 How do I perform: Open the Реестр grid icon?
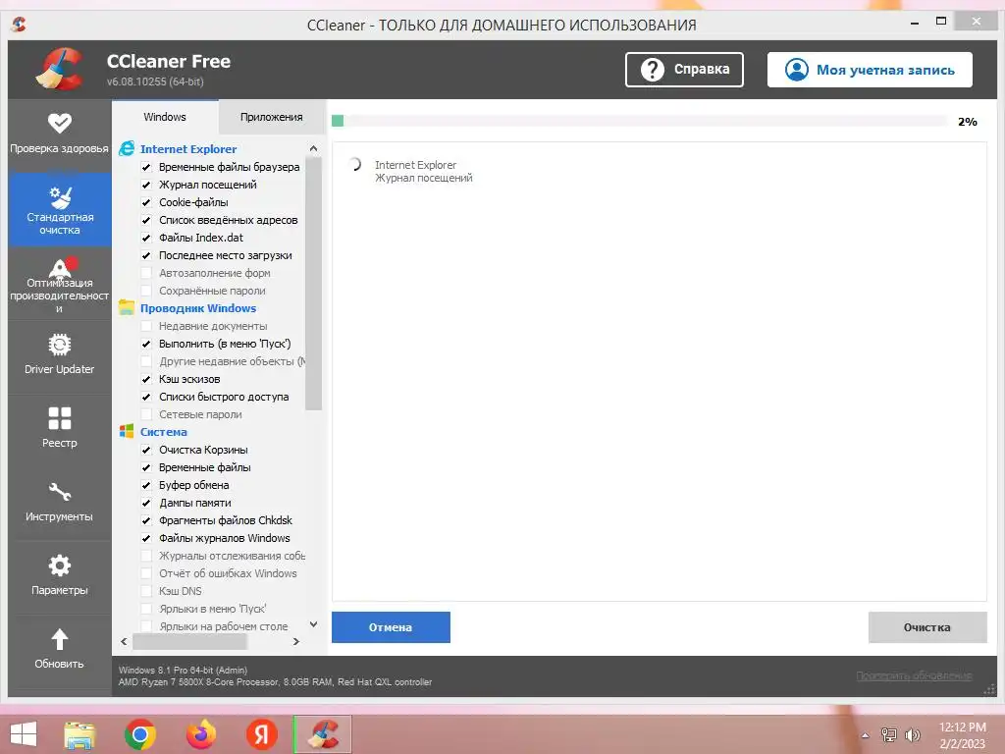(60, 418)
